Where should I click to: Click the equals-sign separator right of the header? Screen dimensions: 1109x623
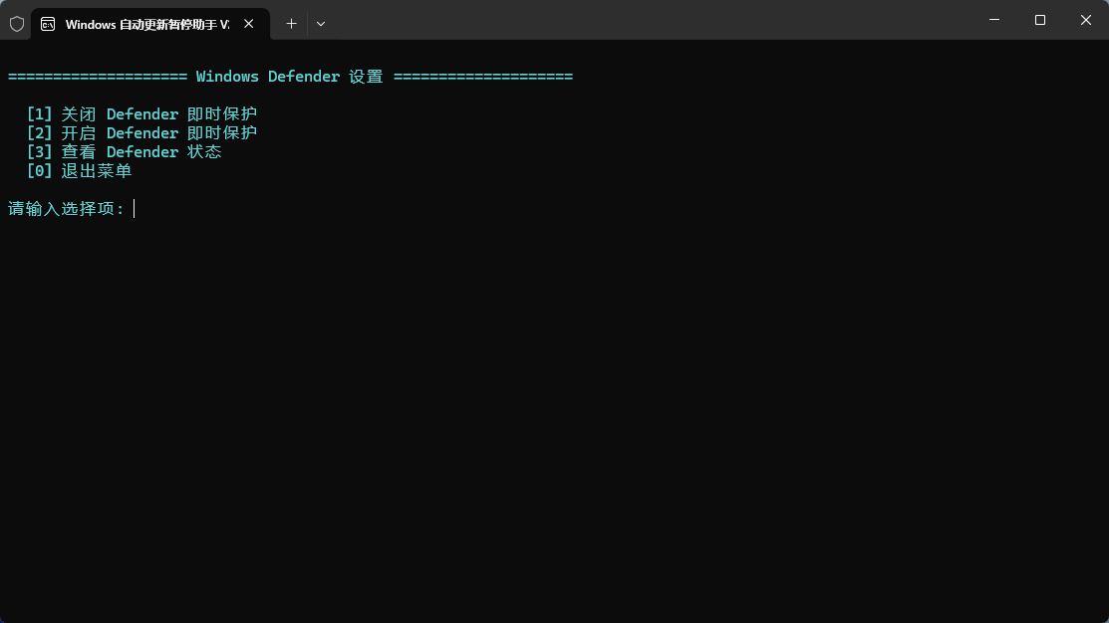[482, 77]
